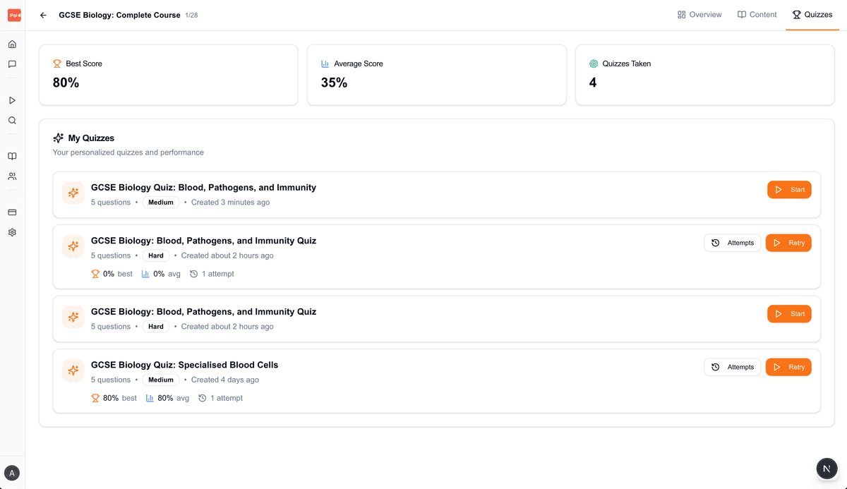Open the Settings gear icon
847x489 pixels.
coord(11,232)
